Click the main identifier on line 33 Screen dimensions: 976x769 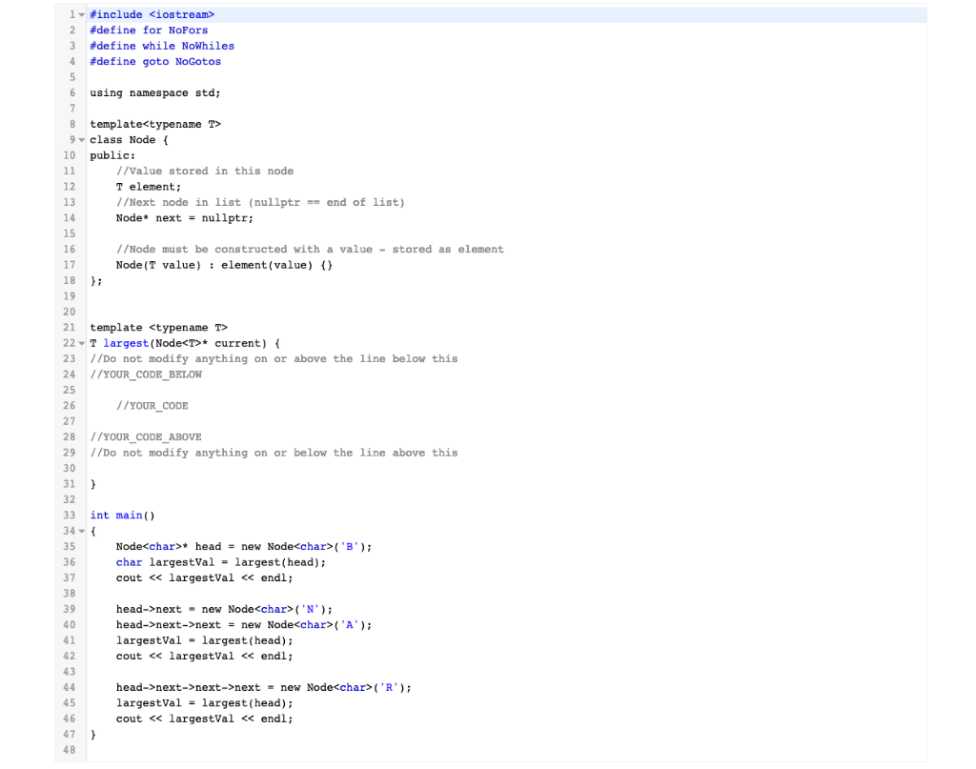(128, 515)
